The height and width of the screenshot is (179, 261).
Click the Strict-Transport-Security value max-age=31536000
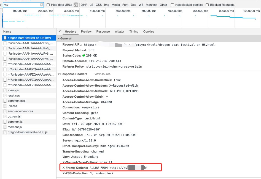(x=115, y=146)
